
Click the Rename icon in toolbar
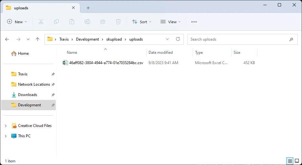[87, 22]
